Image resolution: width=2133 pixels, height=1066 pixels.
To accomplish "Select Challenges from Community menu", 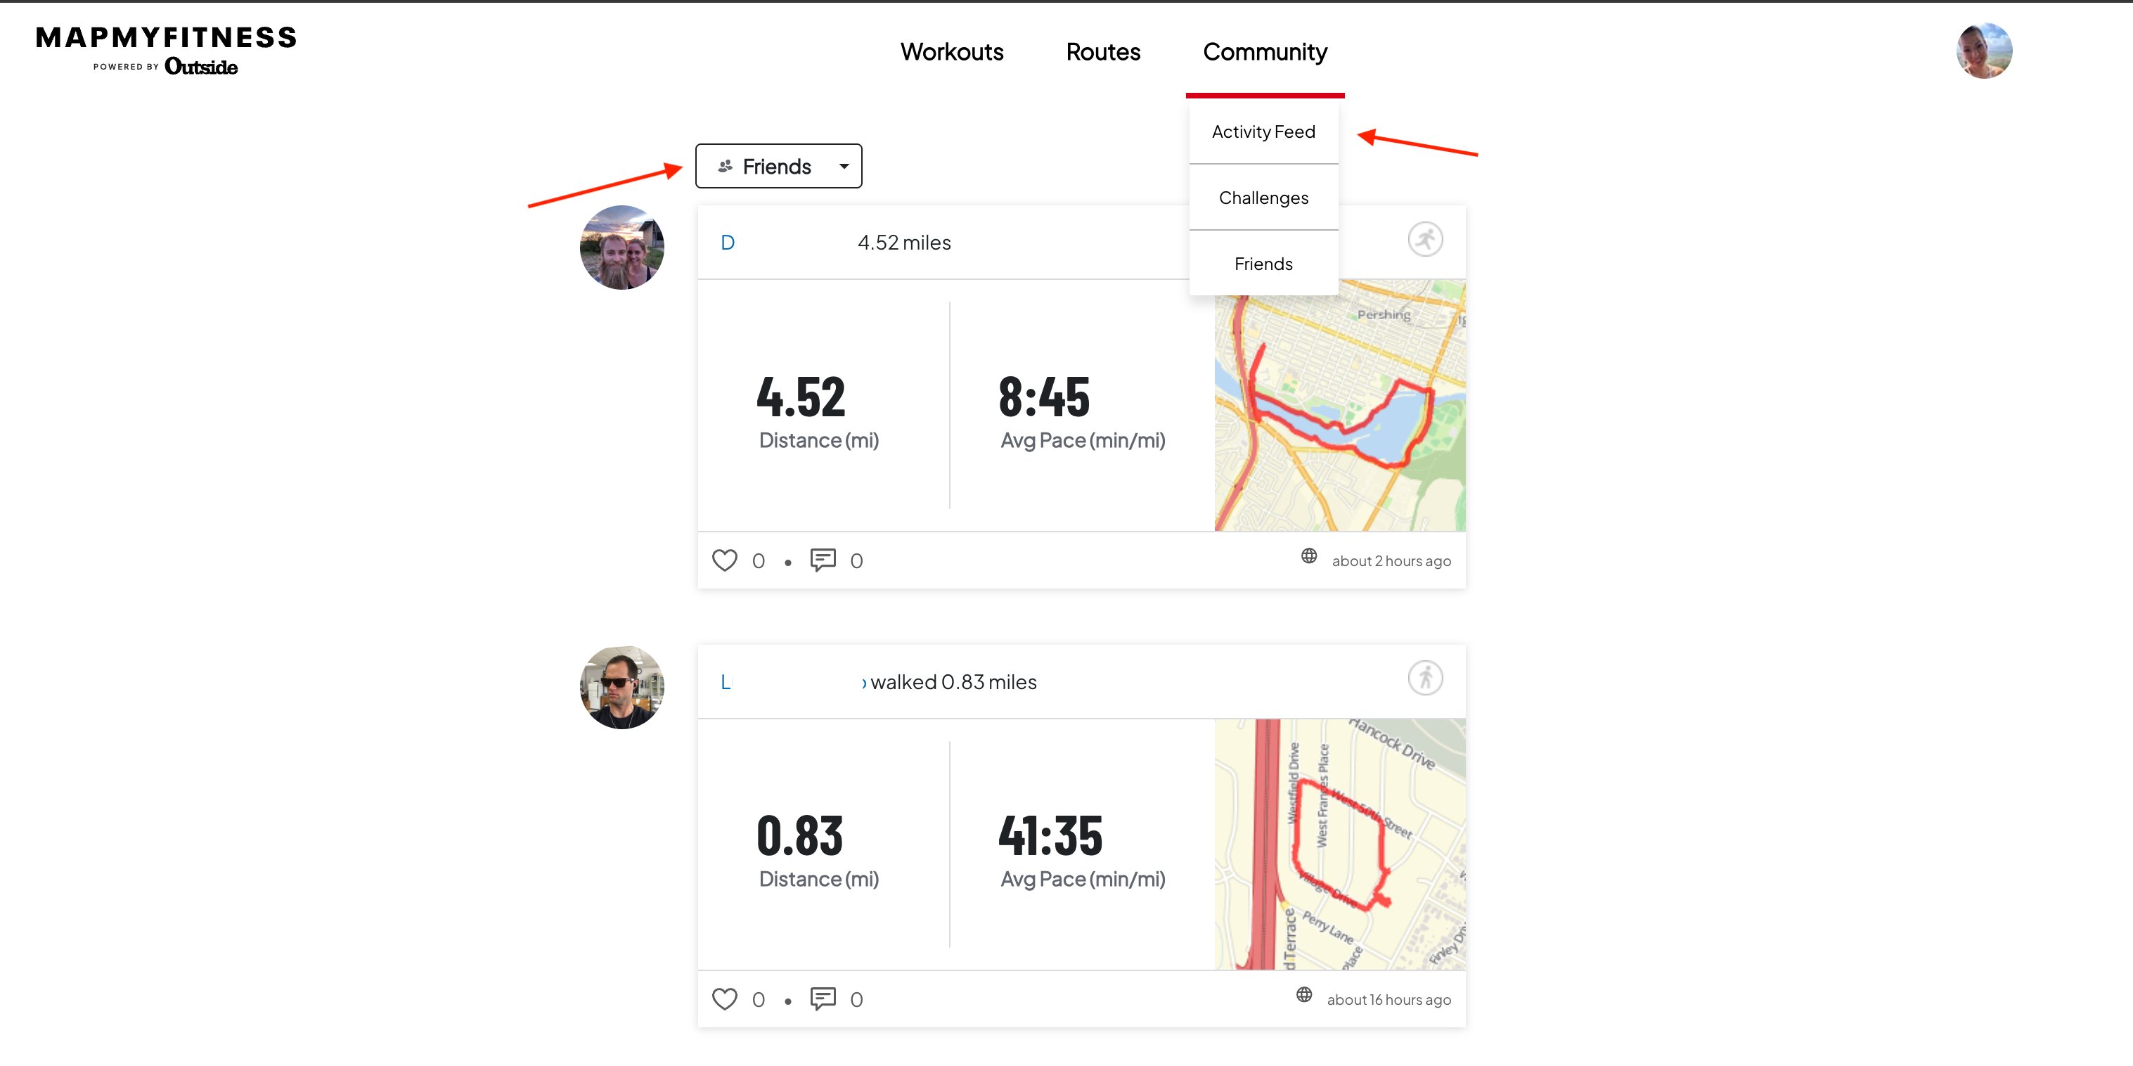I will 1263,198.
